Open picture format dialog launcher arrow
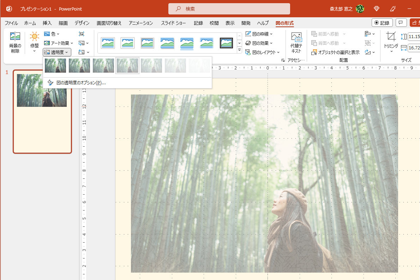Image resolution: width=420 pixels, height=280 pixels. pos(283,61)
